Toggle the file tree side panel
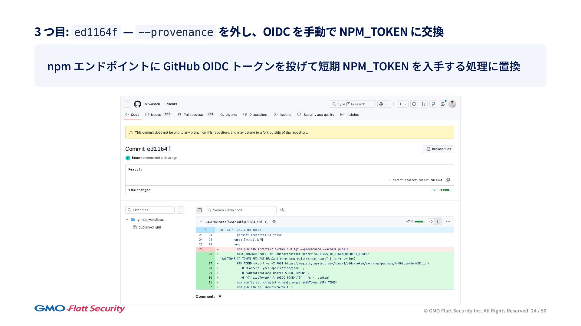Screen dimensions: 581x326 (x=199, y=210)
